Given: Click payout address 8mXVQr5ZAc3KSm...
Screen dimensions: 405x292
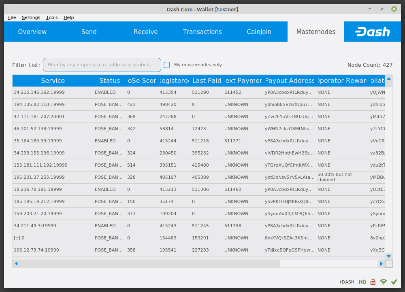Looking at the screenshot, I should (288, 238).
